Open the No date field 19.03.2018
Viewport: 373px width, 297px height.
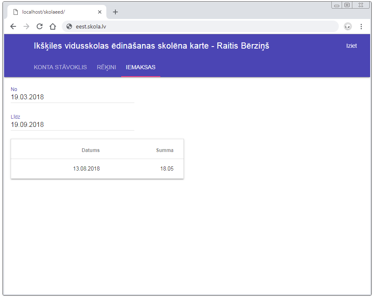click(73, 97)
